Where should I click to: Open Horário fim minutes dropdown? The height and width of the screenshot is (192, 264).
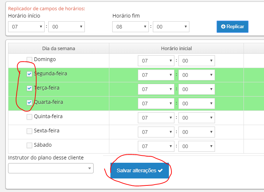[x=171, y=27]
